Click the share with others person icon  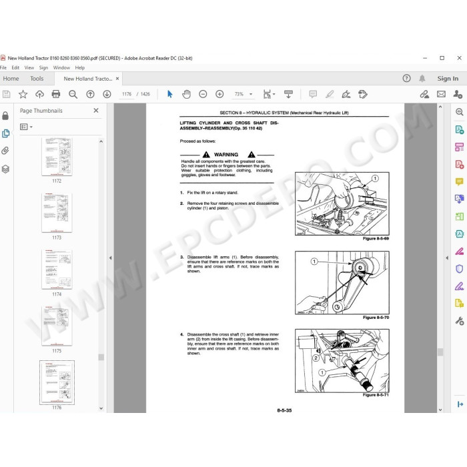(458, 95)
